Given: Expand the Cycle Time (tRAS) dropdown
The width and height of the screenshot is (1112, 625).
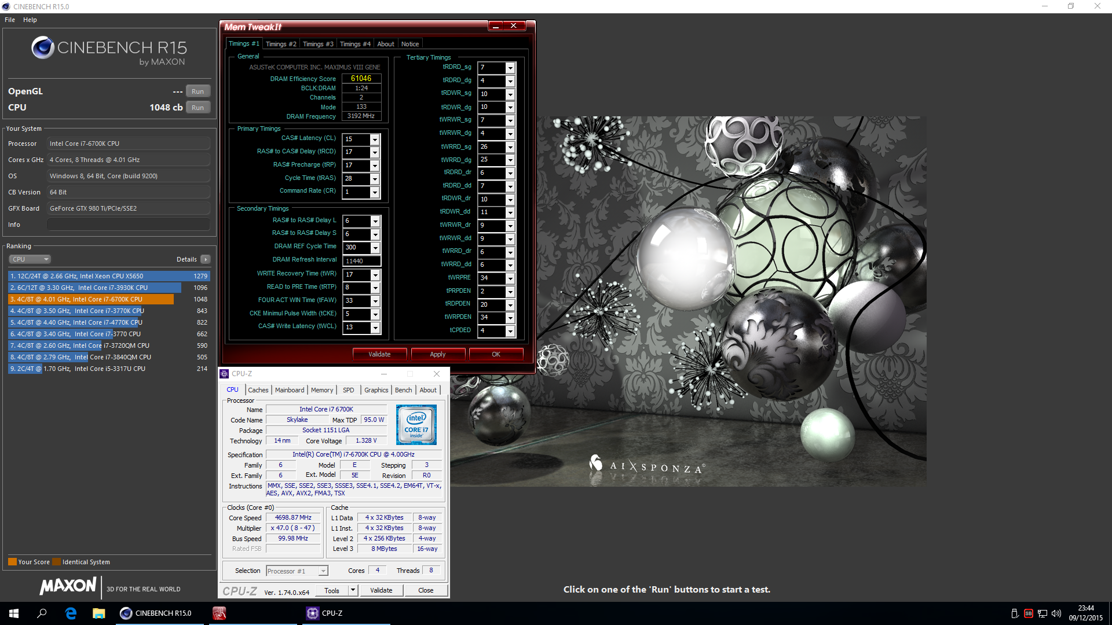Looking at the screenshot, I should (375, 179).
